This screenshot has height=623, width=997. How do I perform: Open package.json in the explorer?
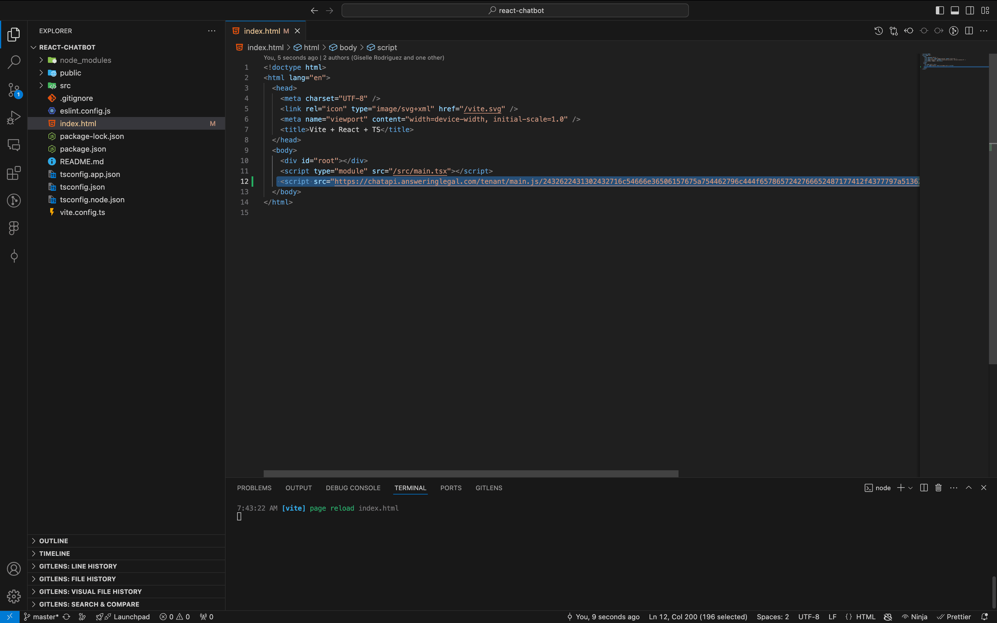[x=83, y=149]
